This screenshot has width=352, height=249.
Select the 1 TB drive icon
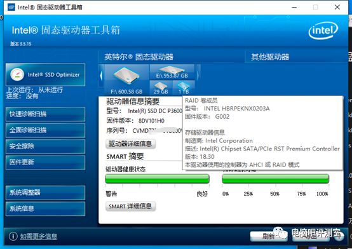point(184,88)
